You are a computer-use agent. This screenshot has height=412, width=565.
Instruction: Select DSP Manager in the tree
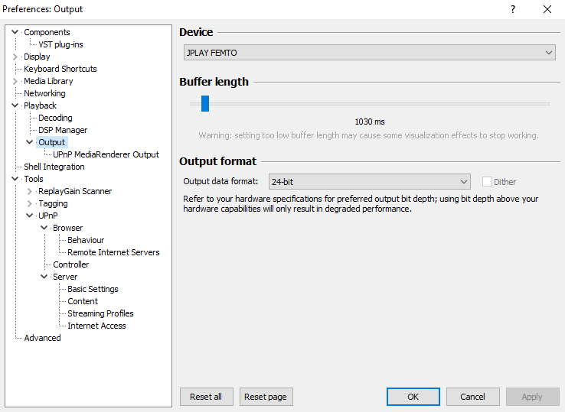63,130
